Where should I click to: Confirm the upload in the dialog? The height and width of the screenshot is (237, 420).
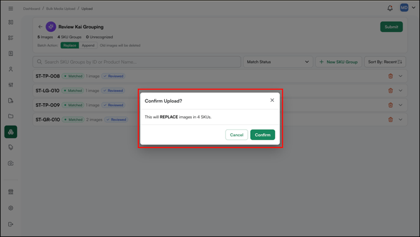263,135
